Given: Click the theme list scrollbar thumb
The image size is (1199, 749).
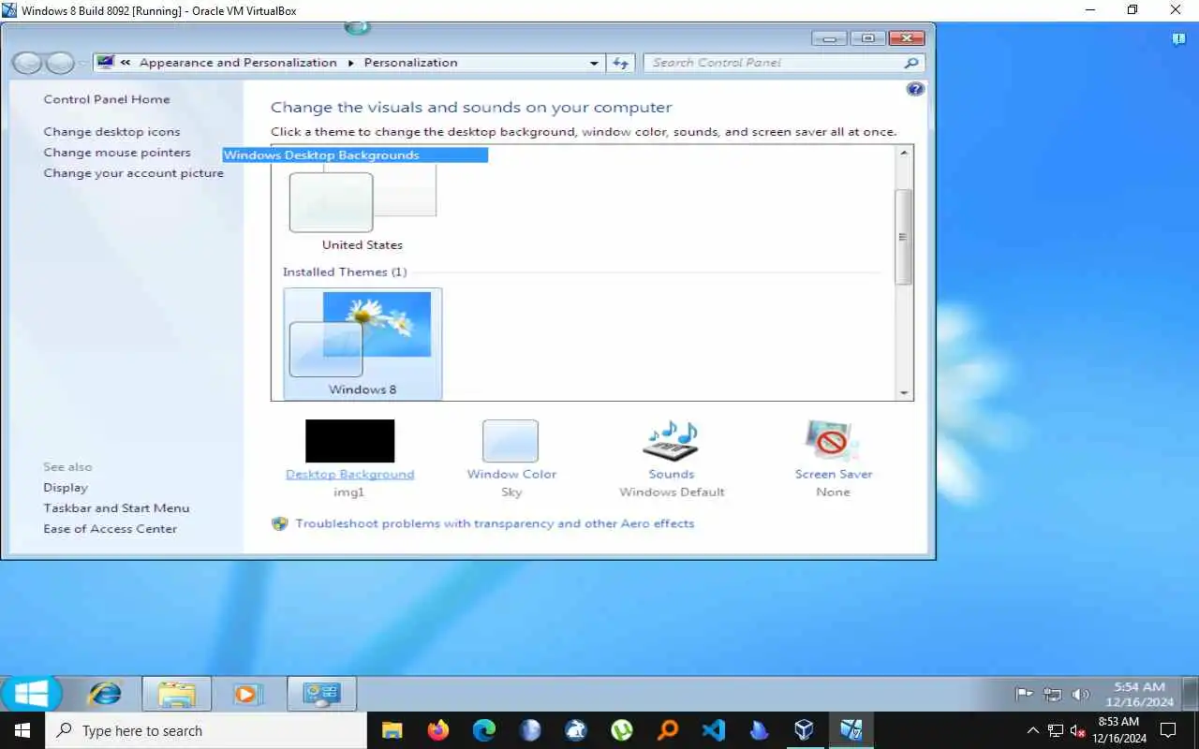Looking at the screenshot, I should 904,237.
